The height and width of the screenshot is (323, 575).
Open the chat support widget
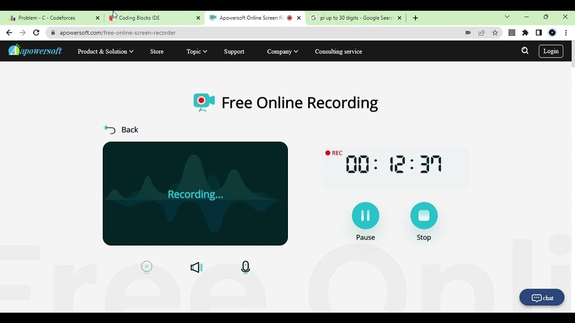(x=542, y=297)
